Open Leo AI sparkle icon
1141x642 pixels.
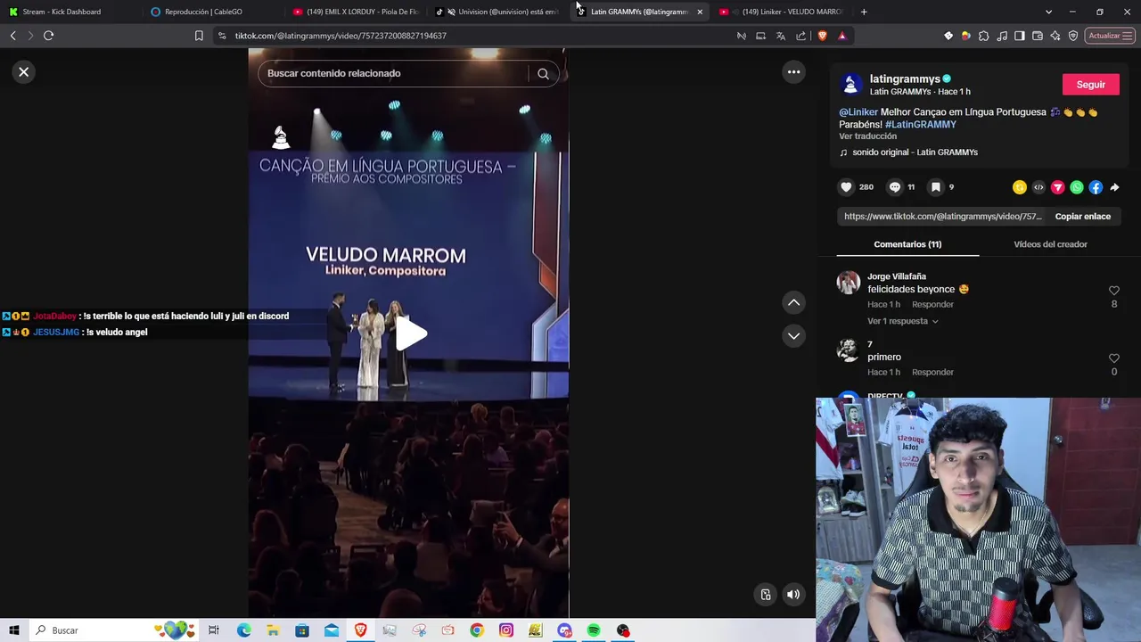(x=1055, y=36)
